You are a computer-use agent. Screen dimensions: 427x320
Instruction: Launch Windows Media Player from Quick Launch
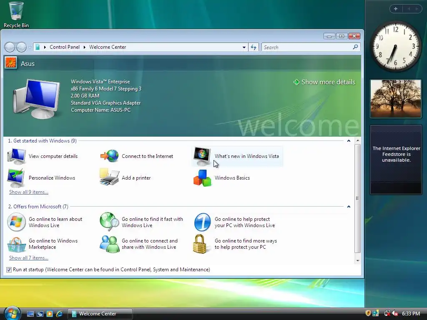tap(50, 314)
